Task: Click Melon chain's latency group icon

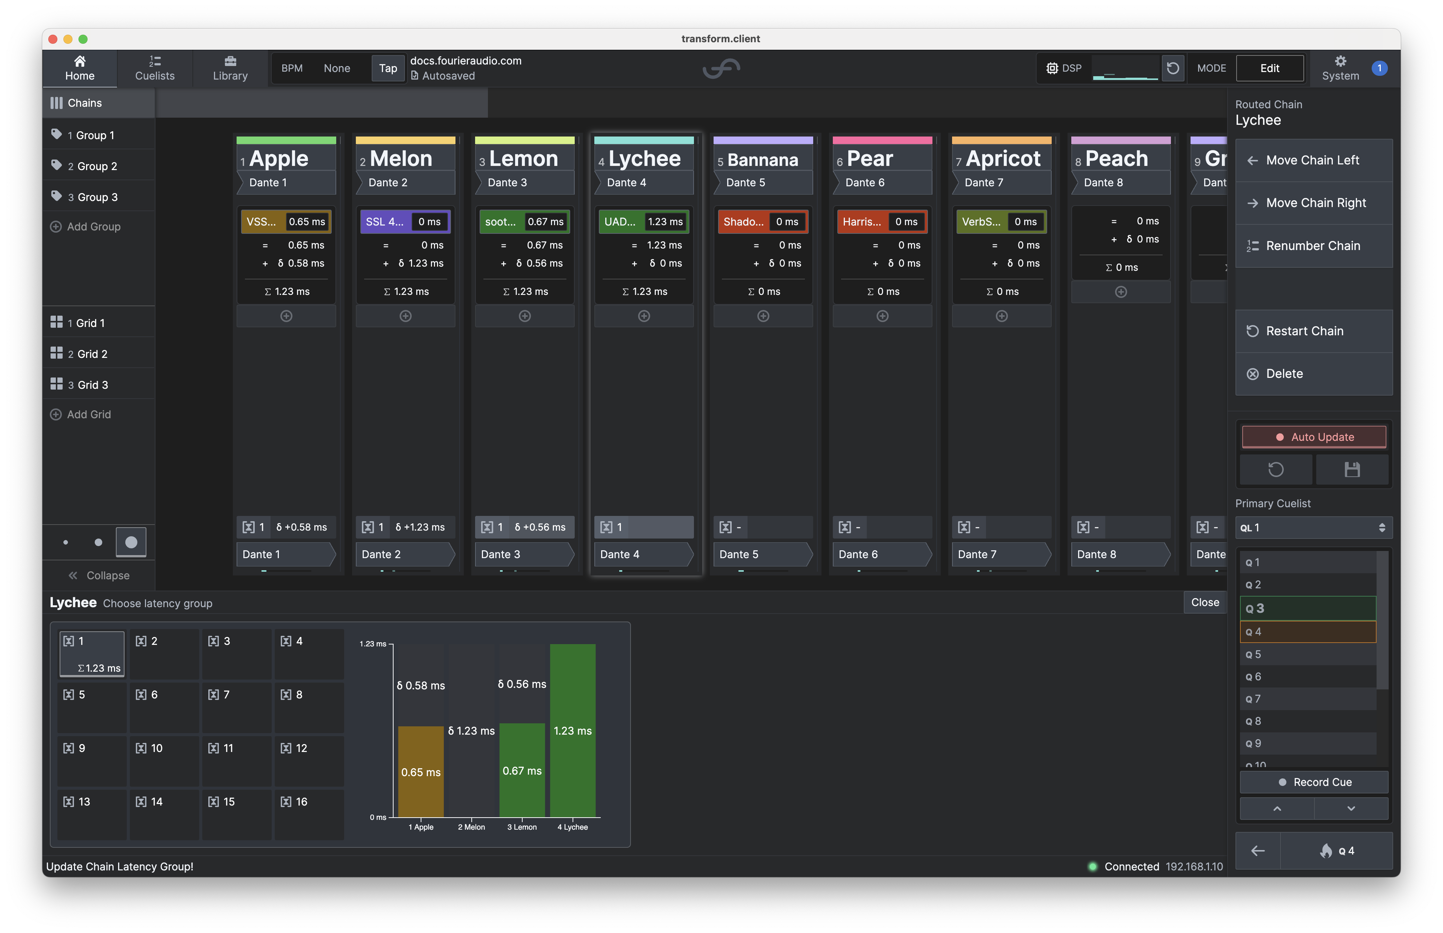Action: click(368, 527)
